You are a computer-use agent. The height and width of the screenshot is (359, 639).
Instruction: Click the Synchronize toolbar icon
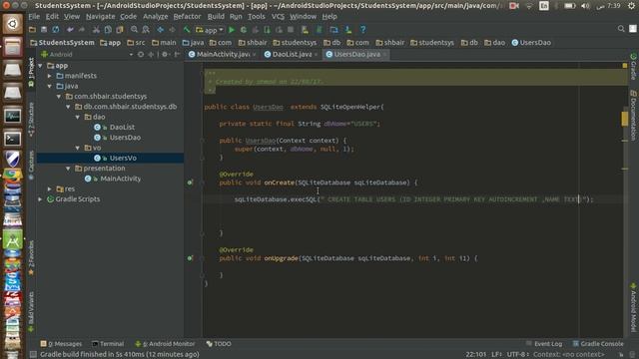click(56, 30)
